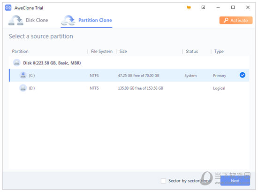258x192 pixels.
Task: Toggle the blue checkmark on the C row
Action: point(243,75)
